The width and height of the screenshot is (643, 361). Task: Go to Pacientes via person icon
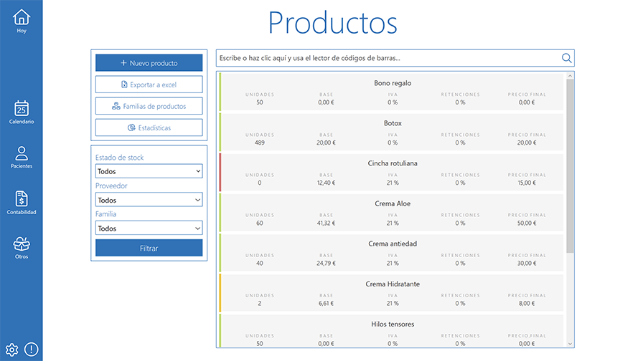coord(22,153)
